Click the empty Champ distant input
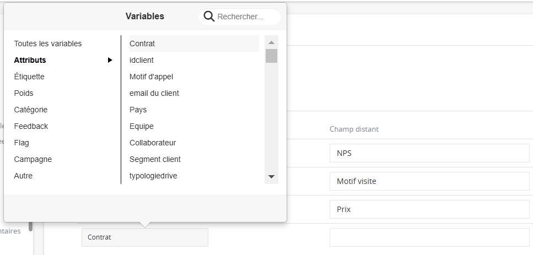The image size is (533, 255). pos(430,237)
